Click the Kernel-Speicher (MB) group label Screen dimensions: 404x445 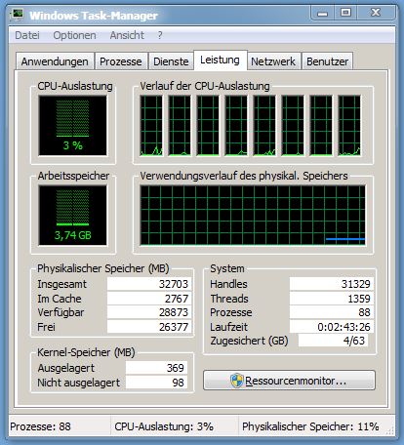pyautogui.click(x=86, y=352)
